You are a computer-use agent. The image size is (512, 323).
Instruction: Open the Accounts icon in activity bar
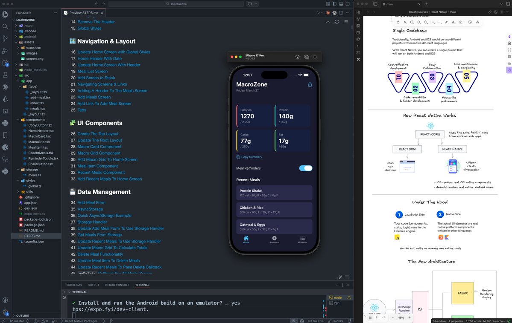pyautogui.click(x=5, y=300)
